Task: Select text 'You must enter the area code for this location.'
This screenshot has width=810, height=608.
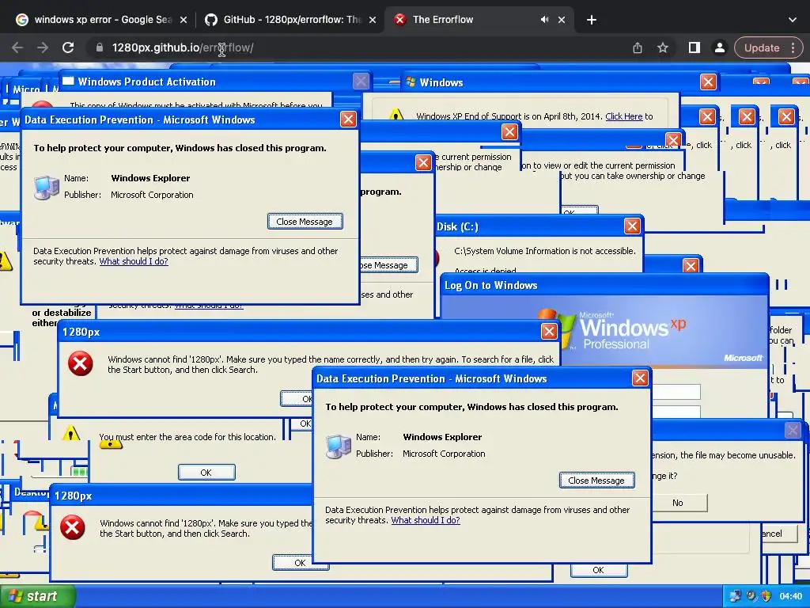Action: click(187, 437)
